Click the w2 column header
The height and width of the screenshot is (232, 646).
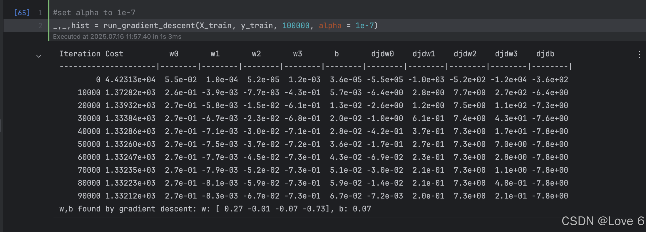[x=256, y=54]
